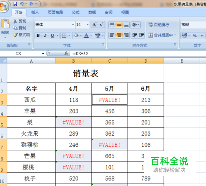
Task: Open the font dialog launcher
Action: [x=103, y=45]
